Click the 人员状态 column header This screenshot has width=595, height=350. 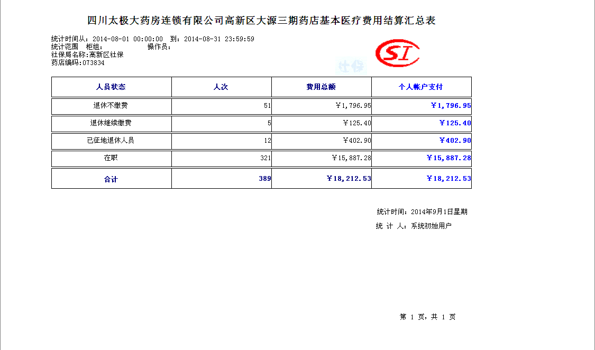(x=111, y=87)
